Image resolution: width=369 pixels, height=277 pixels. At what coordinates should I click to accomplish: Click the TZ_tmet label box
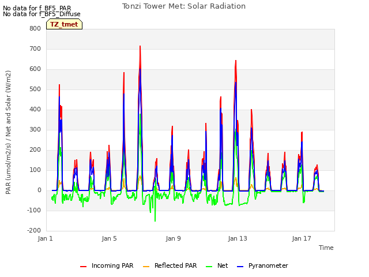[64, 24]
